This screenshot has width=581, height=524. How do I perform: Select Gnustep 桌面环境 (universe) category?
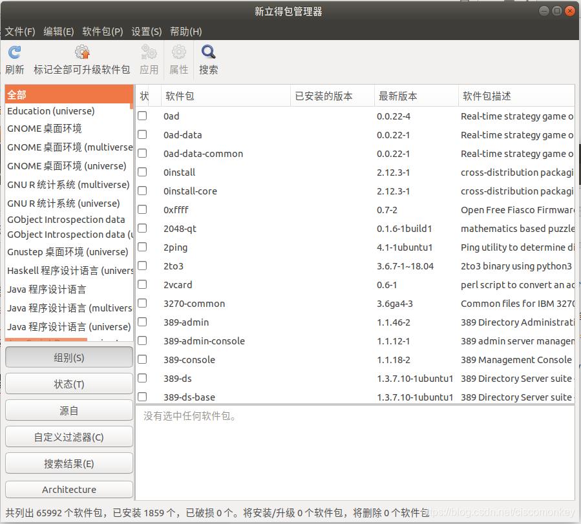(69, 252)
